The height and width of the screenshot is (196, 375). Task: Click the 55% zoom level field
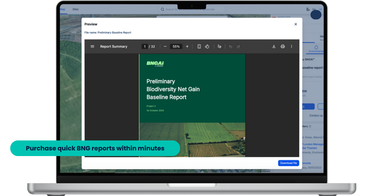(176, 47)
